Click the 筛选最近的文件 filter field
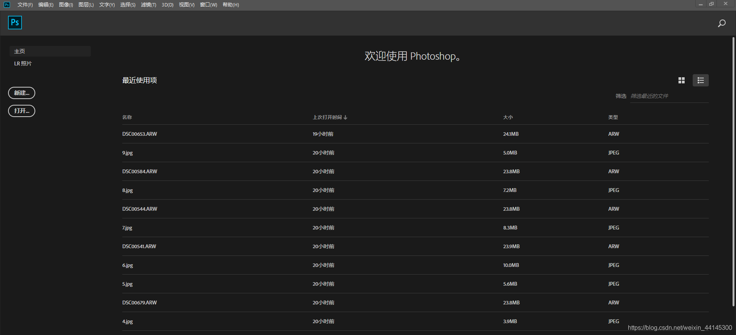Screen dimensions: 736x335 pyautogui.click(x=669, y=96)
